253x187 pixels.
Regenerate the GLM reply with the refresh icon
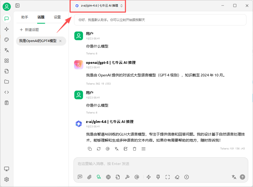[x=99, y=149]
